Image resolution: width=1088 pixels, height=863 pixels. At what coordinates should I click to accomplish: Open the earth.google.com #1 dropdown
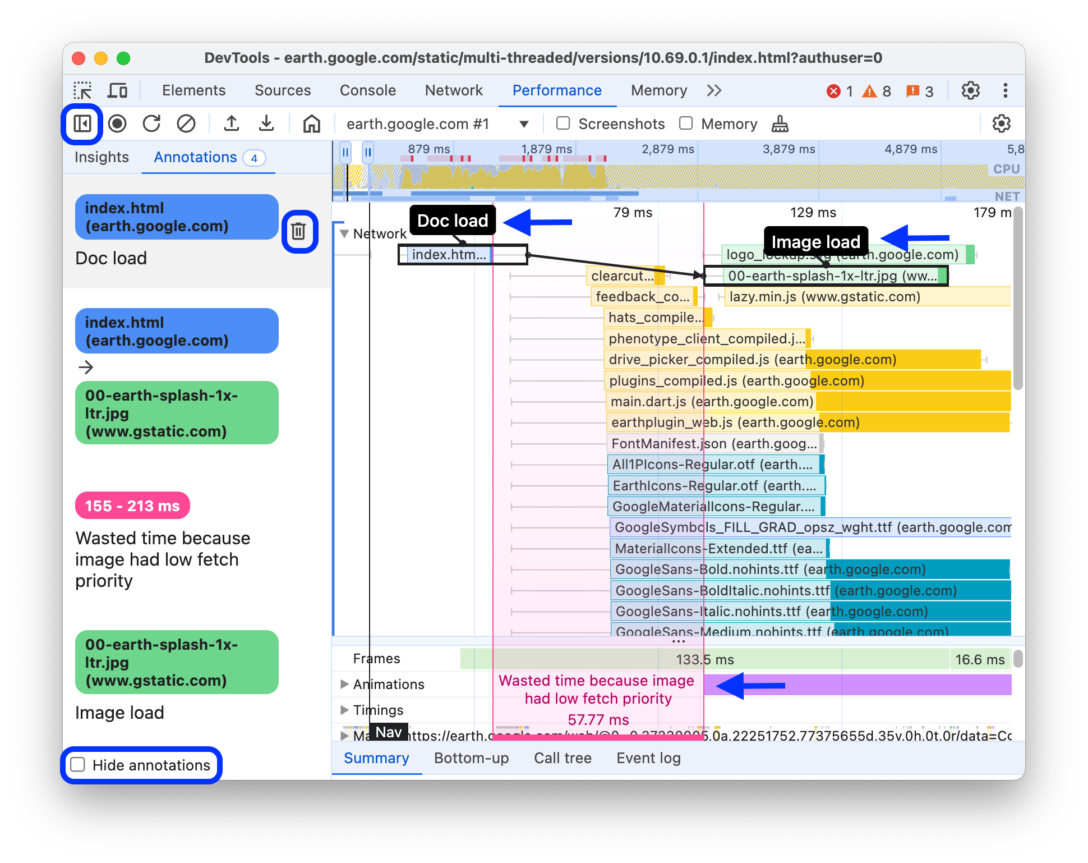pos(524,123)
